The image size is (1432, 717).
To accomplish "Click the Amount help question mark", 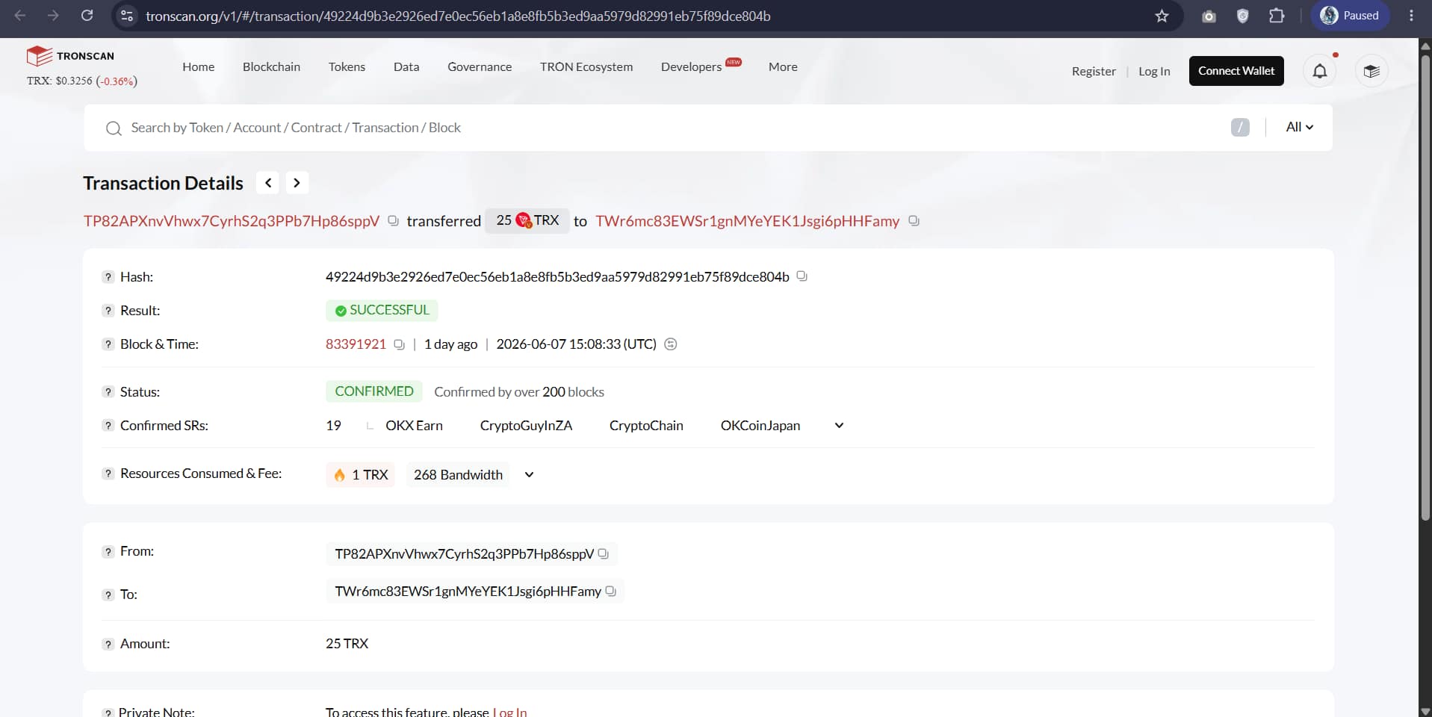I will pyautogui.click(x=108, y=644).
